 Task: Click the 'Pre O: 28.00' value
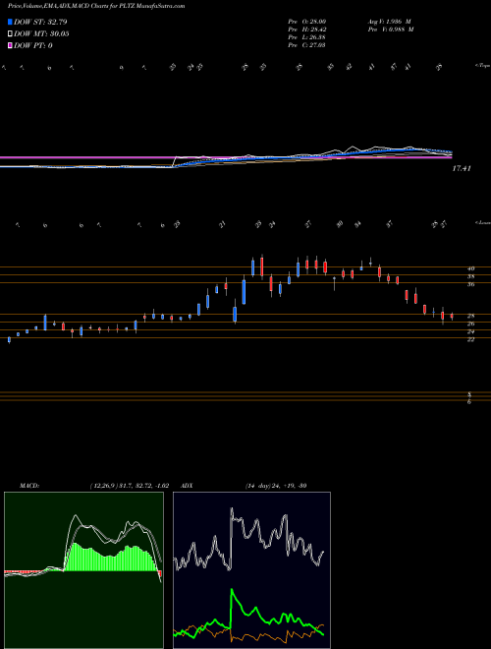point(307,22)
